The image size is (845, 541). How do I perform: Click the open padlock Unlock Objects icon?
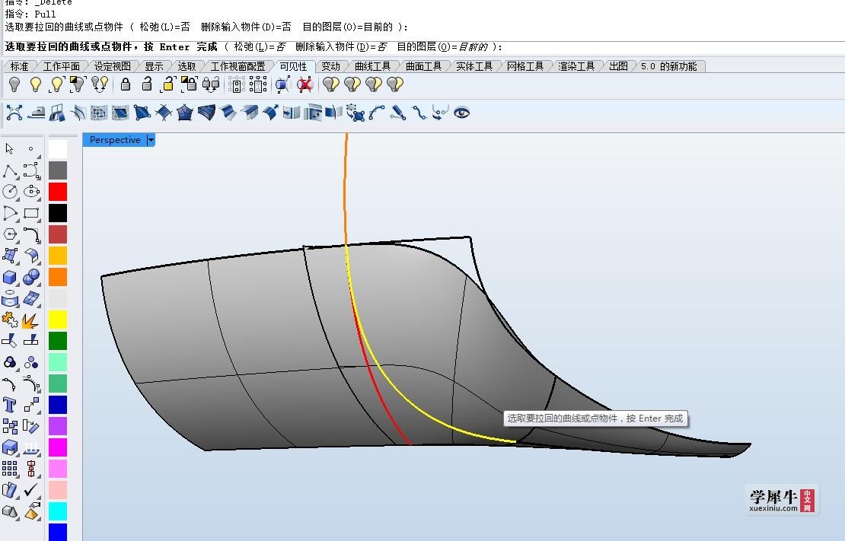(x=147, y=84)
